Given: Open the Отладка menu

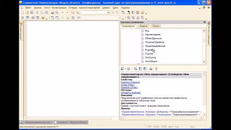Looking at the screenshot, I should click(x=73, y=8).
